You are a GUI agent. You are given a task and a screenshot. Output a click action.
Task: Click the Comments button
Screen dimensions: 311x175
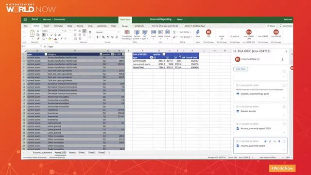(x=286, y=26)
